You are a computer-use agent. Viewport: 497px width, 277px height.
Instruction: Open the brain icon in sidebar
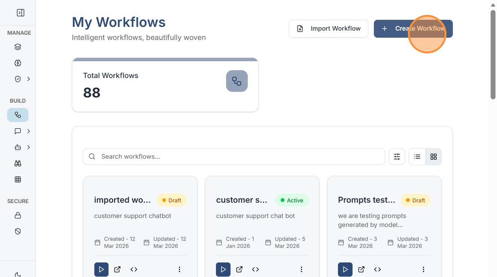(x=18, y=63)
